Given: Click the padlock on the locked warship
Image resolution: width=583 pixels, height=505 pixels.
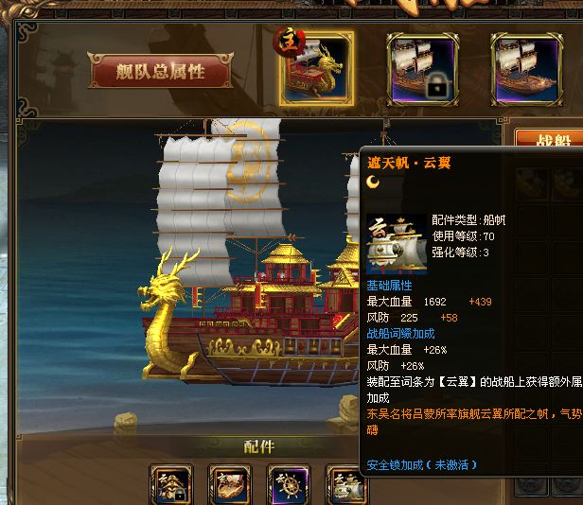Looking at the screenshot, I should (x=437, y=86).
